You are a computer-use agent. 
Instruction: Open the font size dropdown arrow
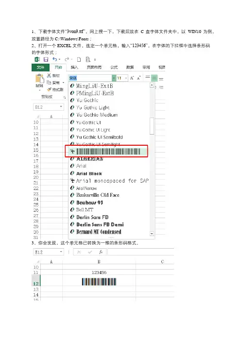[x=126, y=78]
